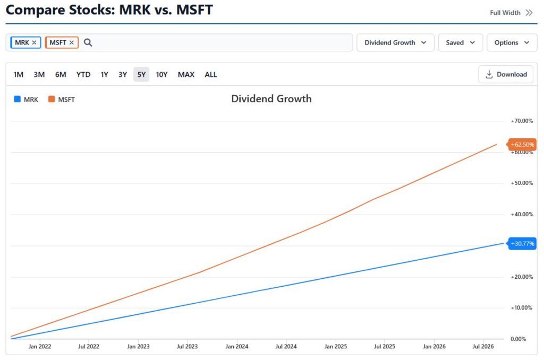Click the MSFT ticker chip
Viewport: 544px width, 362px height.
pyautogui.click(x=62, y=42)
